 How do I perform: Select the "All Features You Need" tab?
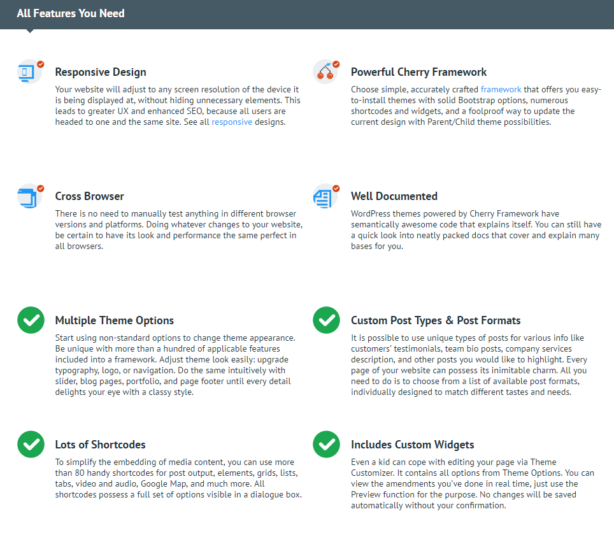tap(71, 13)
